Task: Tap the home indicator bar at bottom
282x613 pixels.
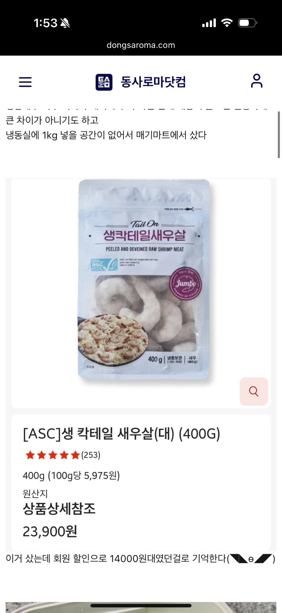Action: pyautogui.click(x=141, y=605)
